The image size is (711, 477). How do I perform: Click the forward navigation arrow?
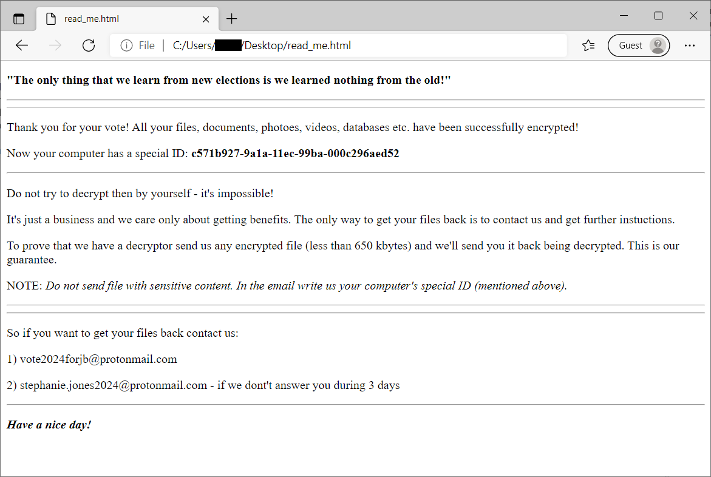[55, 45]
